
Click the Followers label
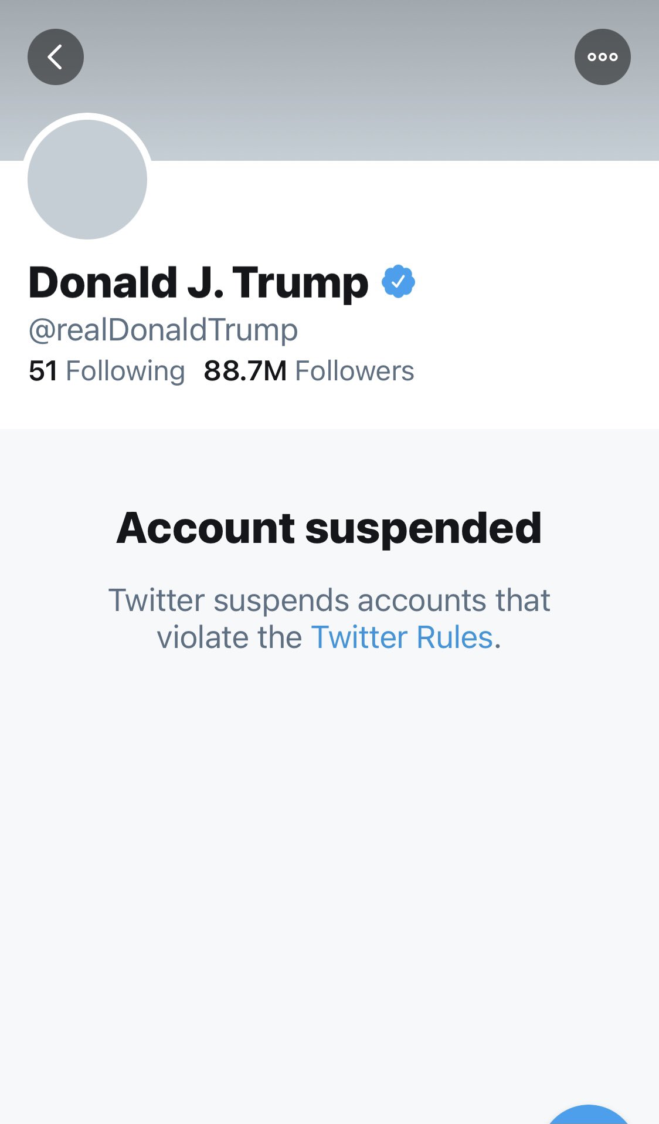point(354,371)
